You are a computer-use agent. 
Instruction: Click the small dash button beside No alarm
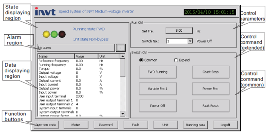click(x=121, y=48)
